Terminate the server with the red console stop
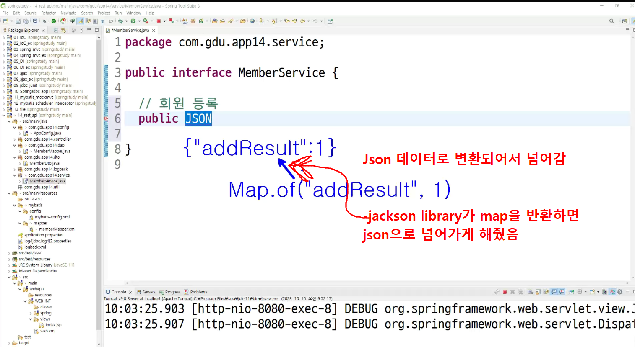Image resolution: width=635 pixels, height=347 pixels. 505,292
